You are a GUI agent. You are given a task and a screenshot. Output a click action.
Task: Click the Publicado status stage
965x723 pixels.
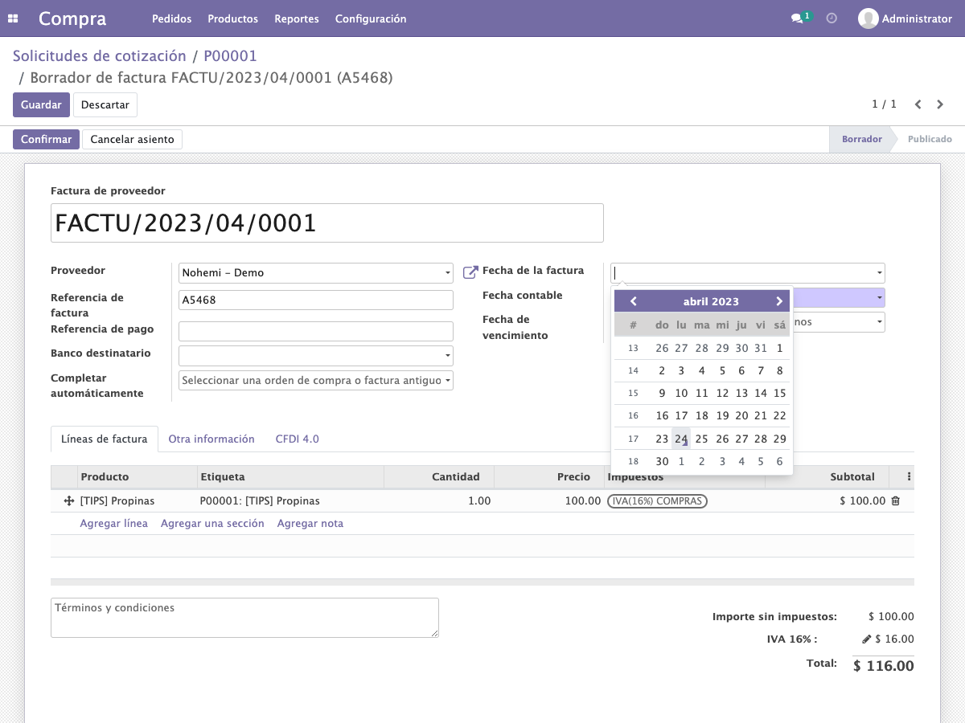click(930, 139)
